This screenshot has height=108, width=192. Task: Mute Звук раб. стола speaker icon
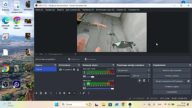click(84, 76)
